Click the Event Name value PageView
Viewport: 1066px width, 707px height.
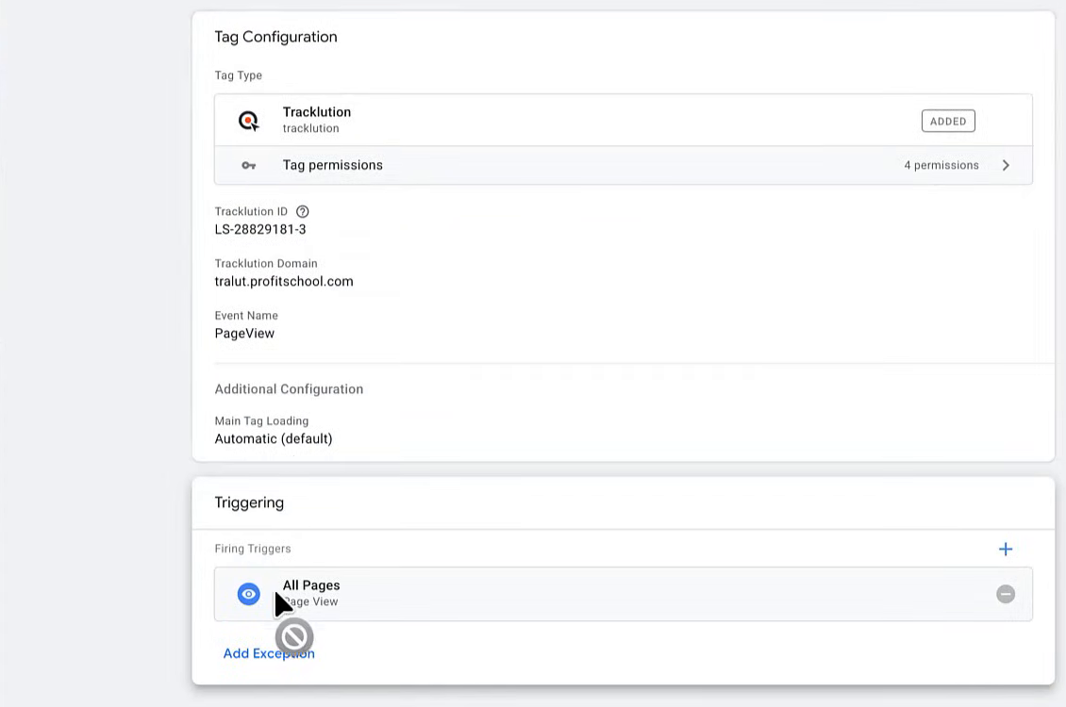point(244,334)
